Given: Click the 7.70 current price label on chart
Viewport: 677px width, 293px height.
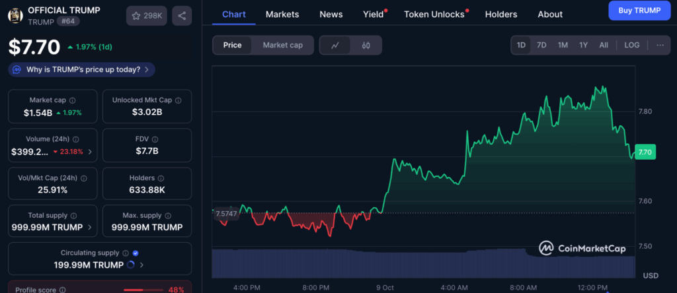Looking at the screenshot, I should 645,152.
